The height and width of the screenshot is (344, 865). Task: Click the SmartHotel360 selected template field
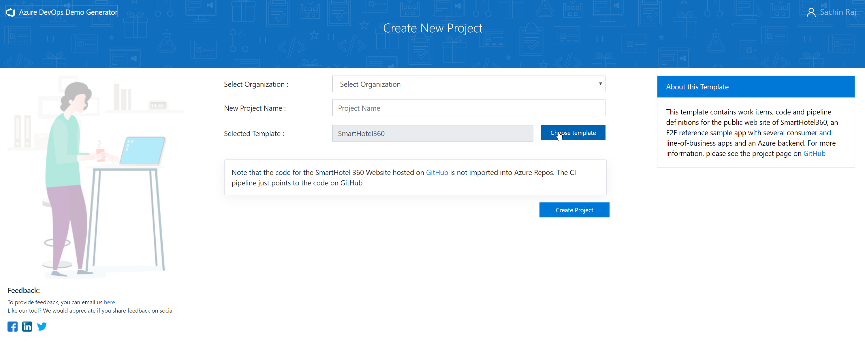432,133
